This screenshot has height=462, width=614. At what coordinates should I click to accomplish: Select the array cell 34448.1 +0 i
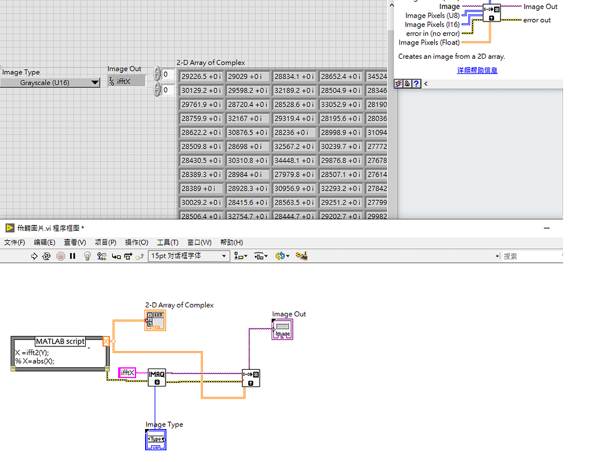click(294, 161)
